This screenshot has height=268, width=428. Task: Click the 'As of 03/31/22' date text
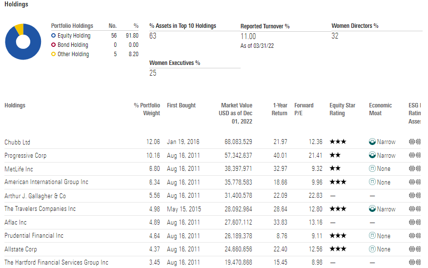click(x=257, y=46)
